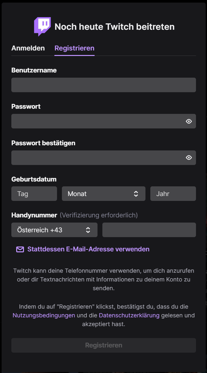The width and height of the screenshot is (207, 373).
Task: Select the Registrieren tab
Action: click(74, 48)
